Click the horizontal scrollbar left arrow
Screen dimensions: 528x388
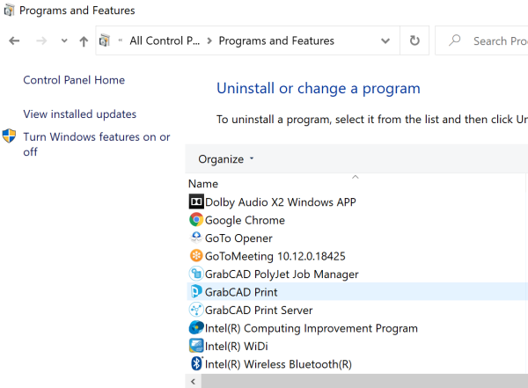[x=194, y=381]
